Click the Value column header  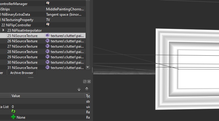click(x=48, y=96)
